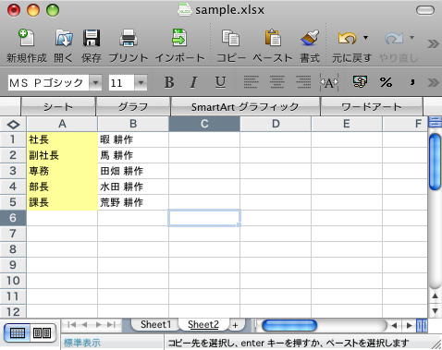Open the SmartArt グラフィック tab

pos(245,106)
